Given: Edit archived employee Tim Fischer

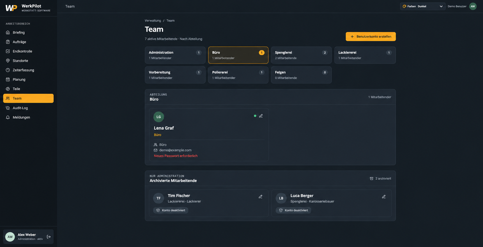Looking at the screenshot, I should (x=261, y=197).
